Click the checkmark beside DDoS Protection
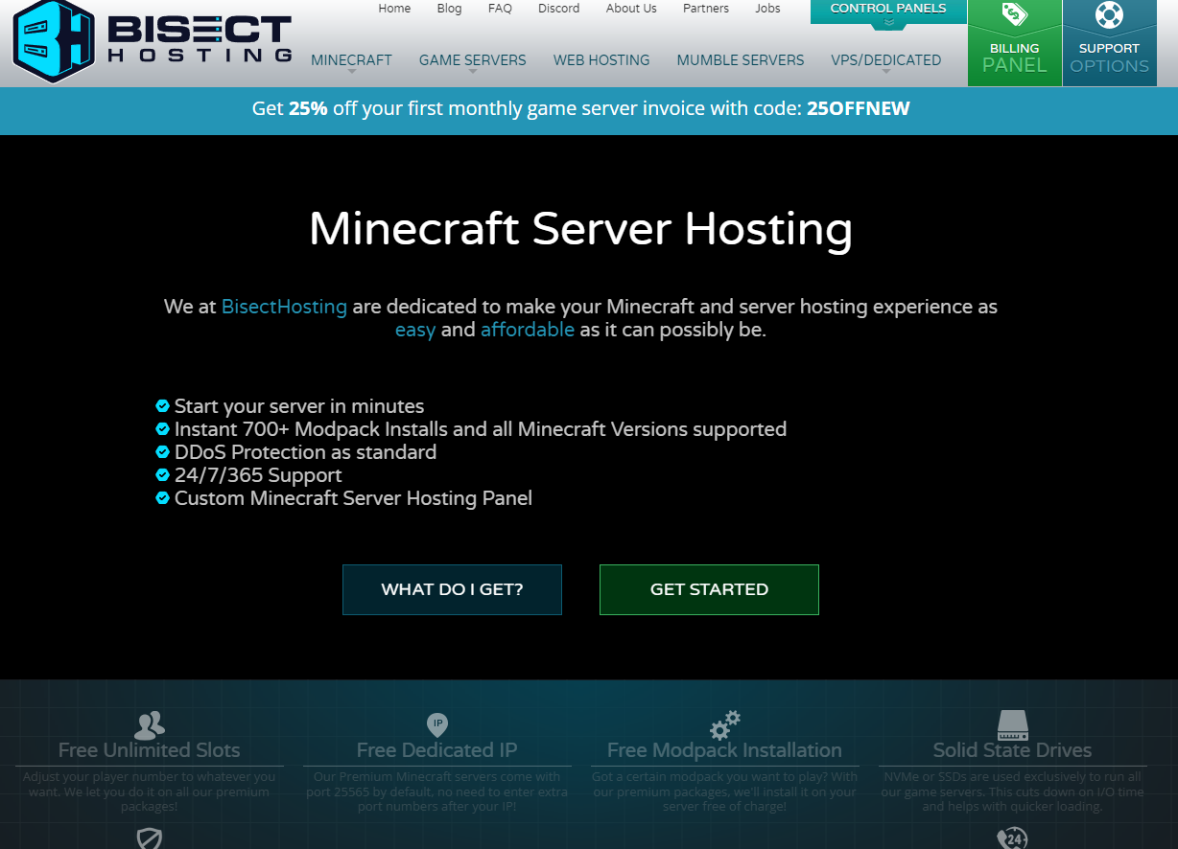Viewport: 1178px width, 849px height. pyautogui.click(x=161, y=450)
